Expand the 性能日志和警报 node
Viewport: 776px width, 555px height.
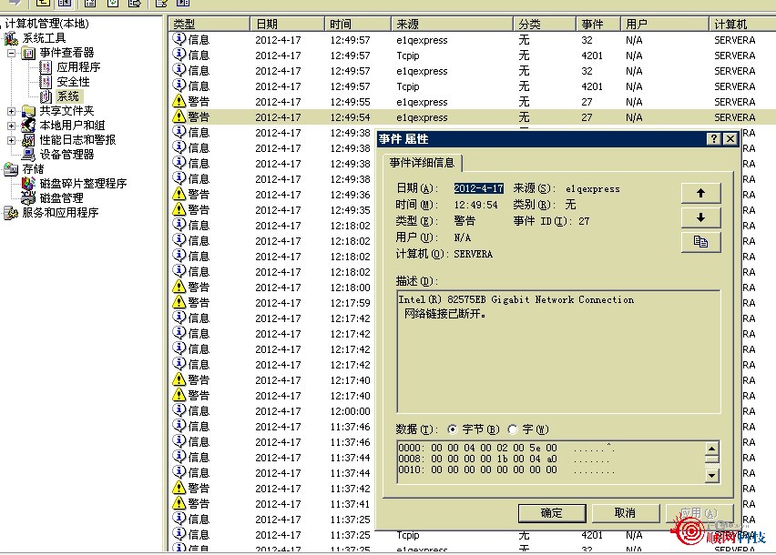[x=12, y=140]
